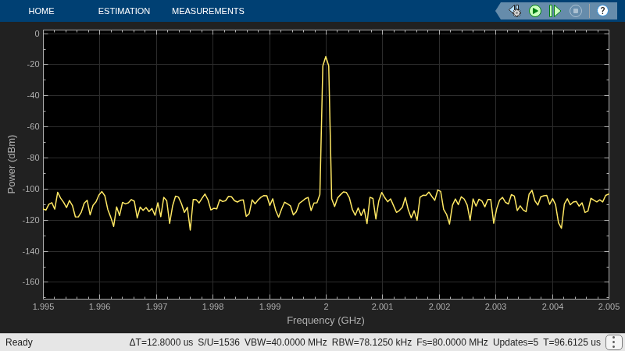Click the ΔT=12.8000 us status field
This screenshot has height=351, width=625.
click(x=161, y=342)
